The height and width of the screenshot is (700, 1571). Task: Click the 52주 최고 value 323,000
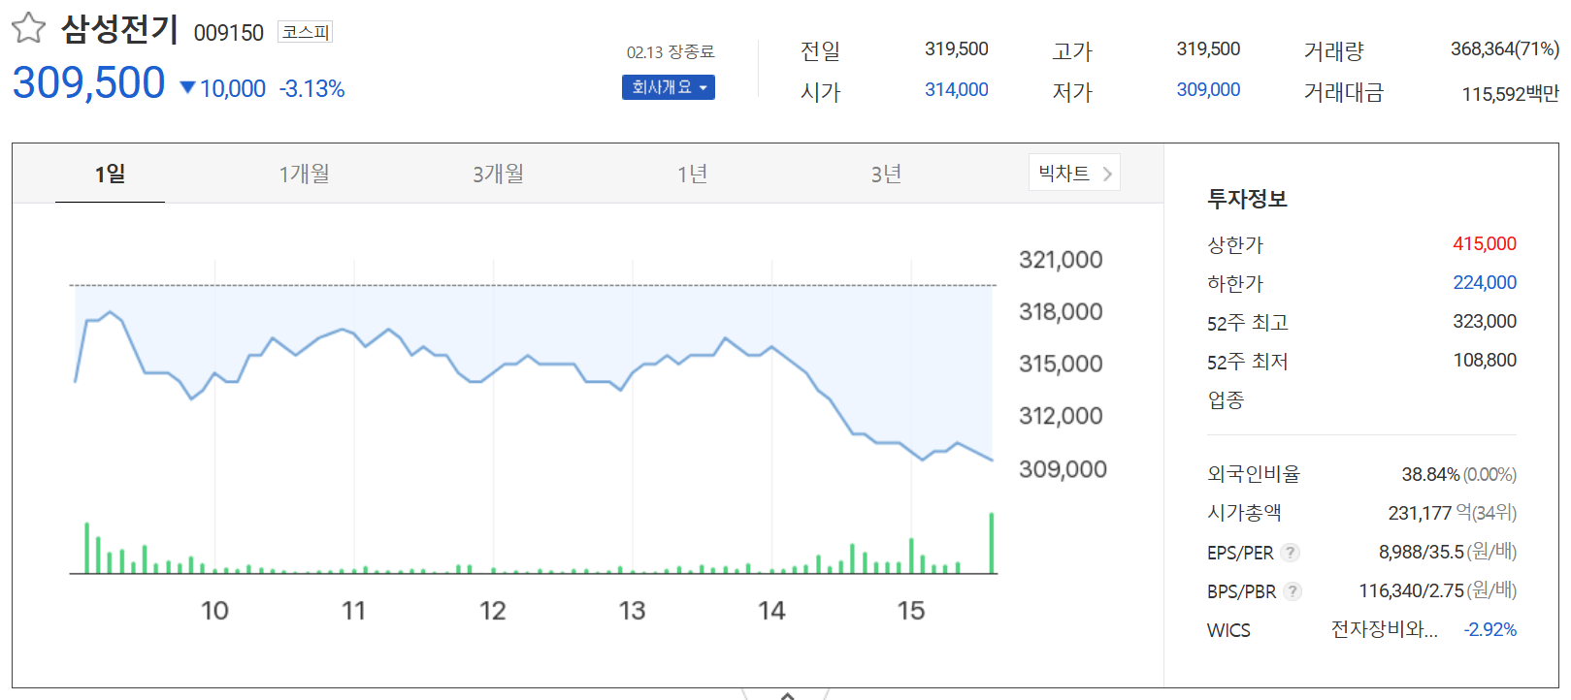click(x=1484, y=322)
